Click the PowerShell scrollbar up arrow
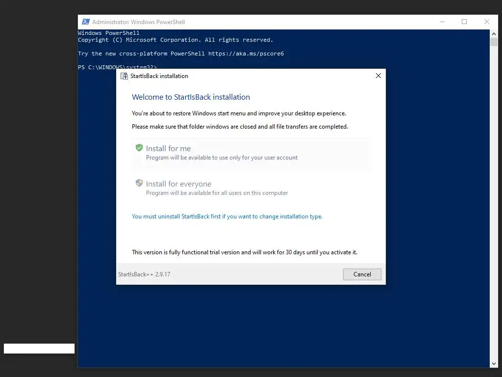 point(494,34)
